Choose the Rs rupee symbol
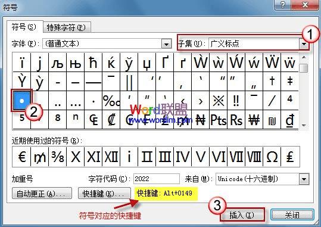The height and width of the screenshot is (227, 321). 236,119
